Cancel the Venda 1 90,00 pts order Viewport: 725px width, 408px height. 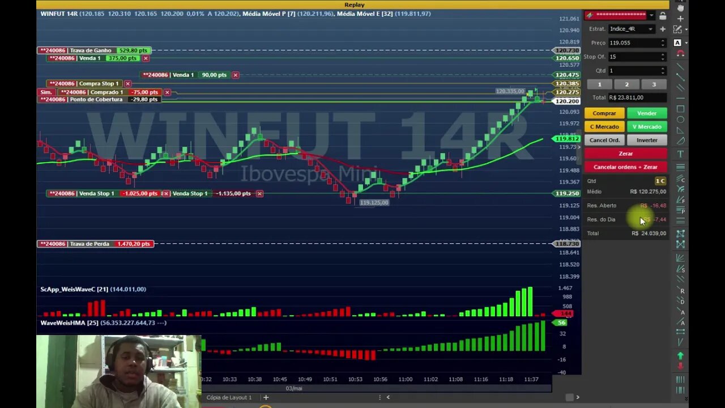[235, 75]
